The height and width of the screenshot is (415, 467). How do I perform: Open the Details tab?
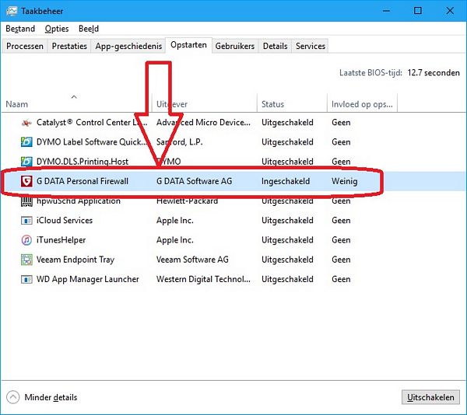(x=275, y=46)
